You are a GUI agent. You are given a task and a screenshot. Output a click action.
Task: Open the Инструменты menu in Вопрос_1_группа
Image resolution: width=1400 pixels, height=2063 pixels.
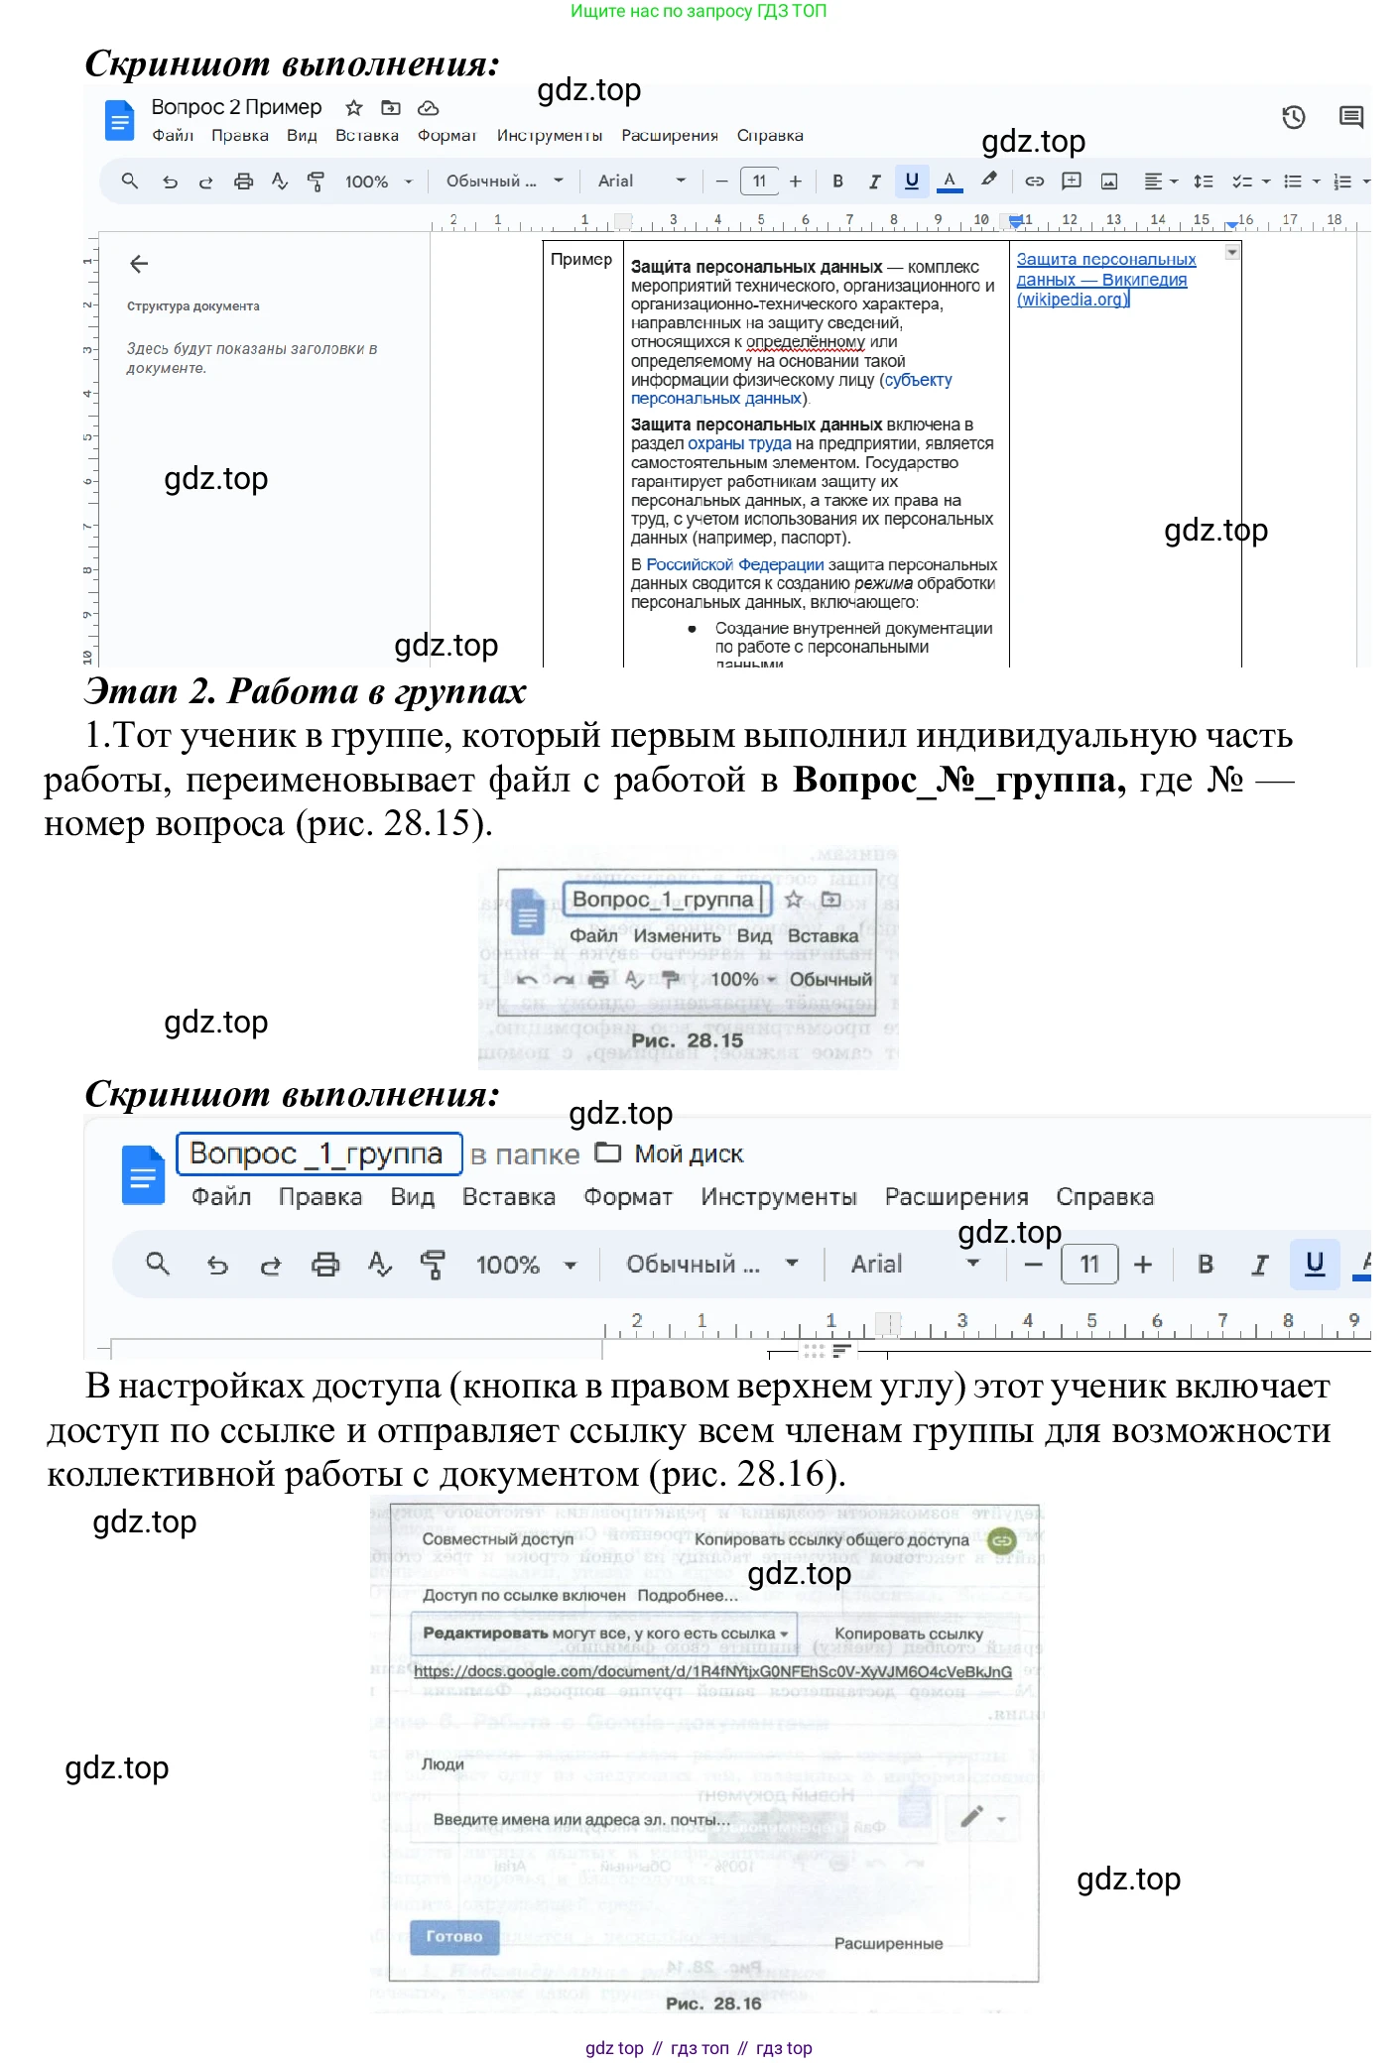coord(779,1197)
